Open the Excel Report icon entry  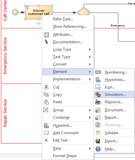98,117
